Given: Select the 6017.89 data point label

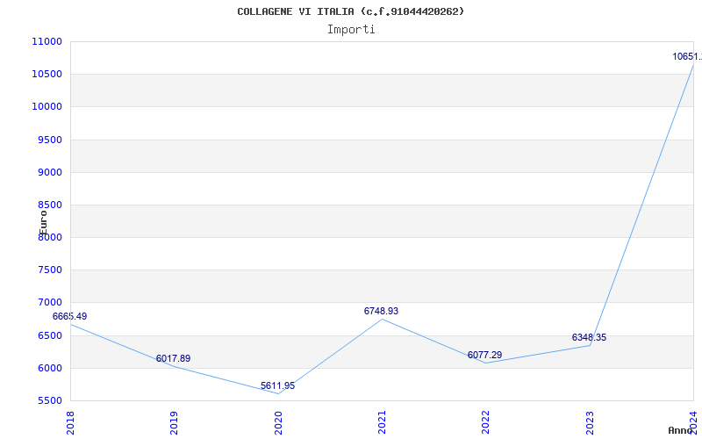Looking at the screenshot, I should [x=173, y=358].
